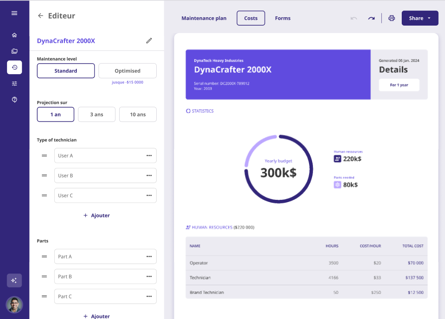
Task: Switch to the Forms tab
Action: tap(283, 18)
